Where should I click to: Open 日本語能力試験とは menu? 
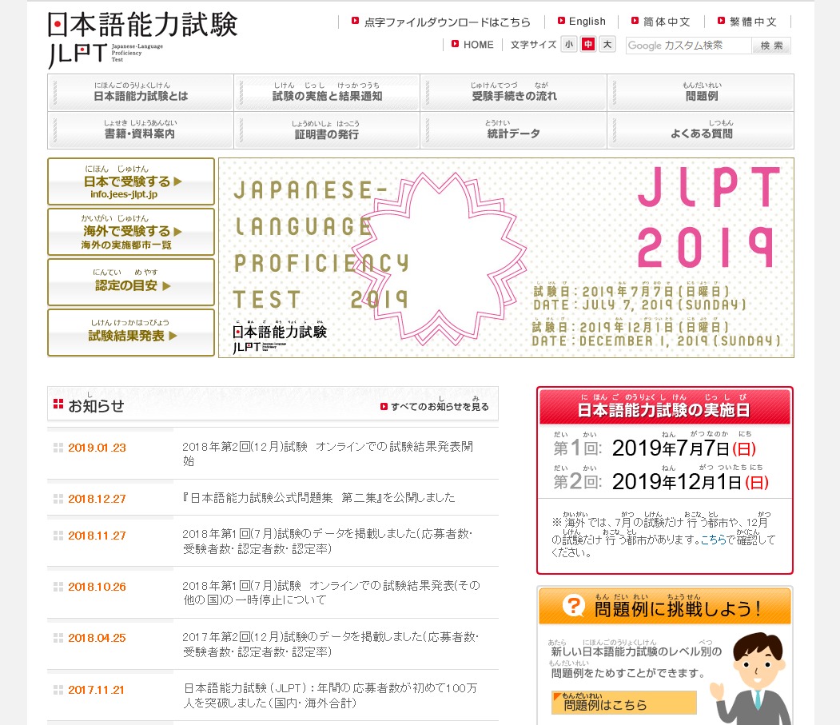click(x=141, y=92)
